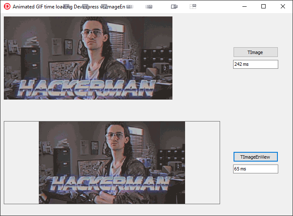293x216 pixels.
Task: Click the dotted-rectangle icon in the title bar
Action: click(193, 7)
